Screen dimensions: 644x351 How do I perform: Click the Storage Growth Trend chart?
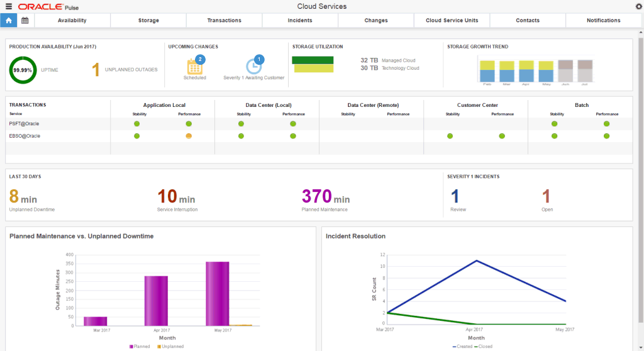point(536,70)
